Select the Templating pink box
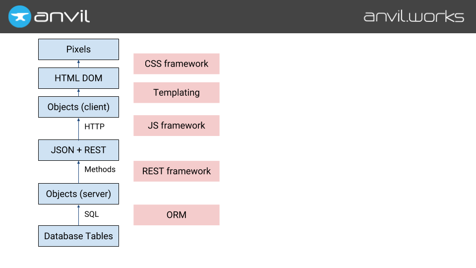Screen dimensions: 476x268 (x=176, y=92)
